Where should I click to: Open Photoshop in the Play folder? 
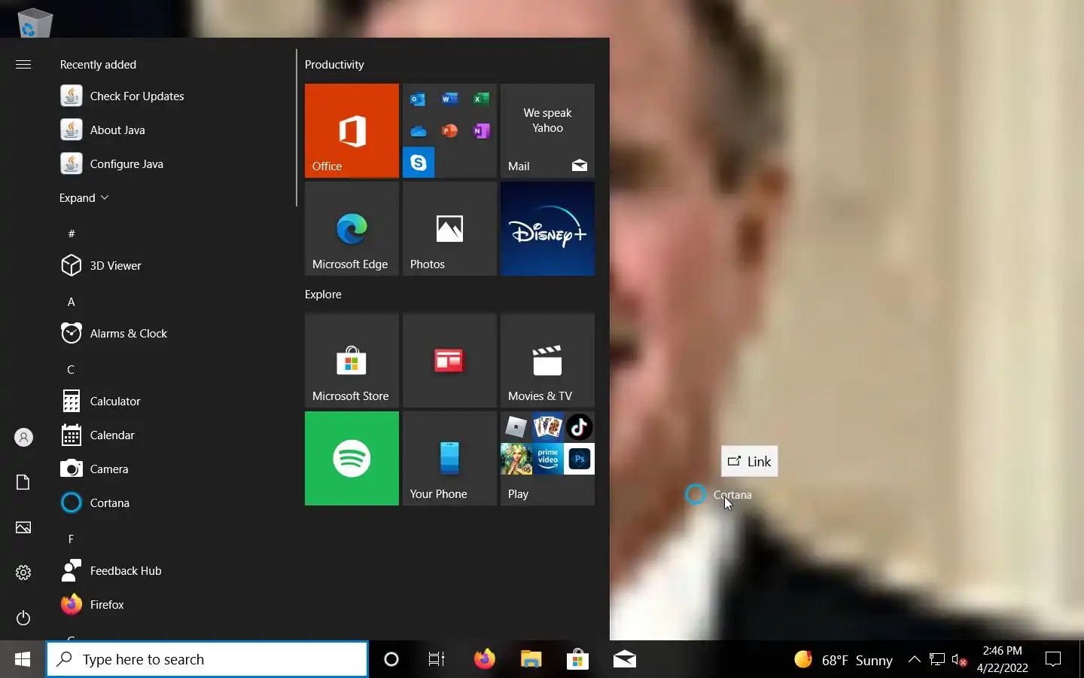[579, 459]
